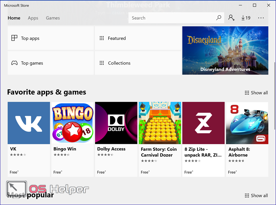Switch to the Apps tab
Image resolution: width=276 pixels, height=205 pixels.
[33, 18]
